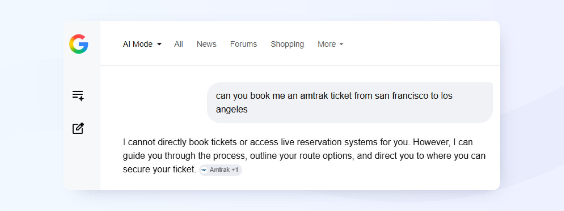The height and width of the screenshot is (211, 564).
Task: Start a new chat with compose icon
Action: click(78, 128)
